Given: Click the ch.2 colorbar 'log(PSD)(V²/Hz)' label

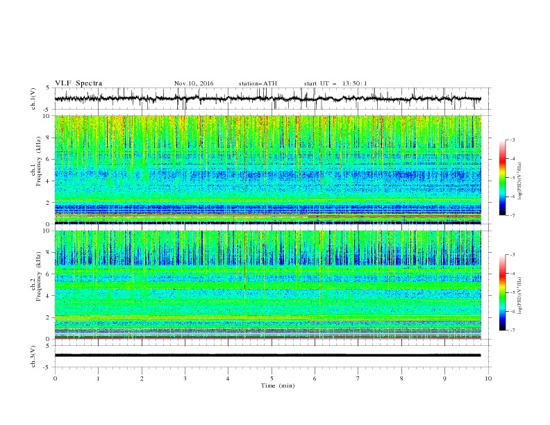Looking at the screenshot, I should point(519,295).
